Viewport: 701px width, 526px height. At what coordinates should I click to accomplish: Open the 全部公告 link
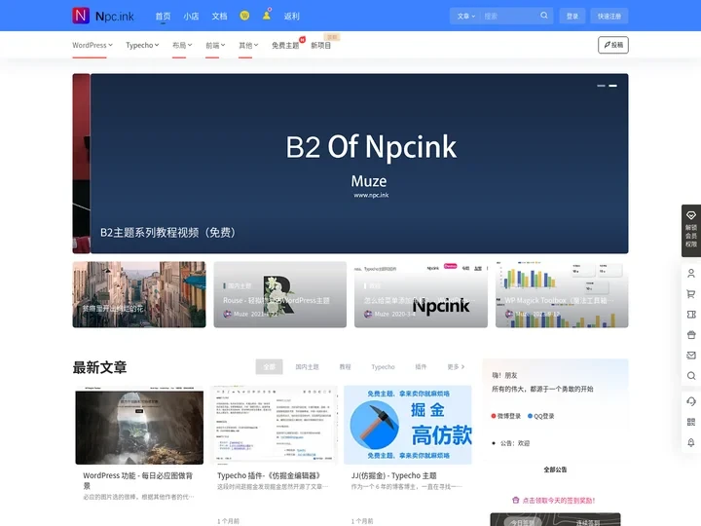pos(555,470)
